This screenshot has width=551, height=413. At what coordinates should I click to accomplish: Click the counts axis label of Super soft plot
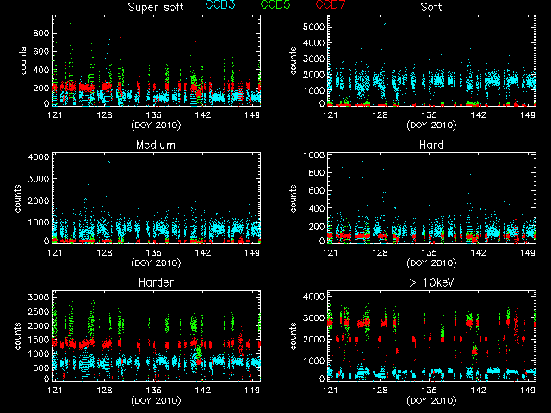(x=24, y=61)
